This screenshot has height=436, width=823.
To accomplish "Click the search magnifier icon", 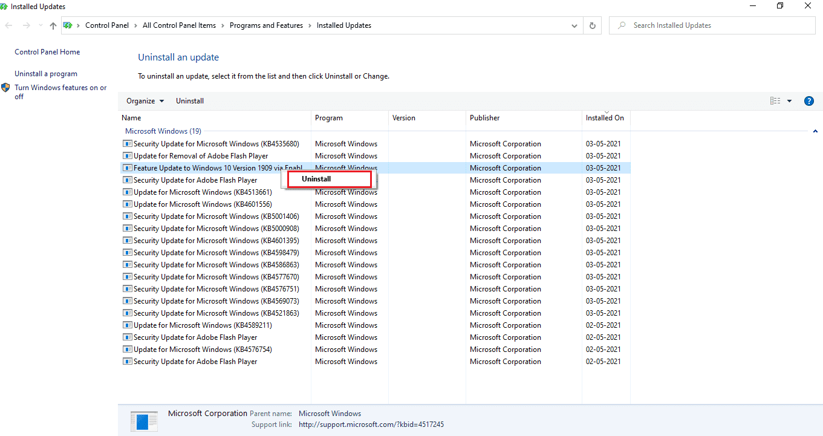I will tap(622, 25).
